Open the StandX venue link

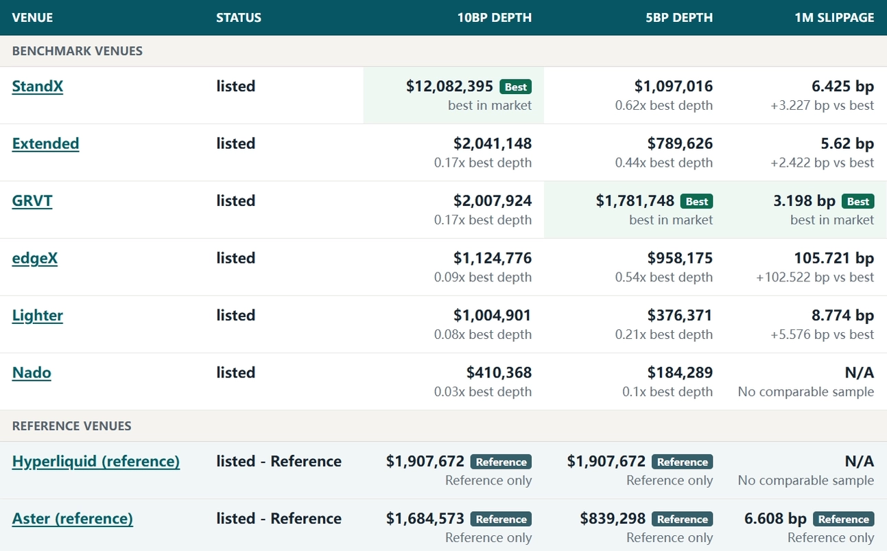click(x=38, y=86)
